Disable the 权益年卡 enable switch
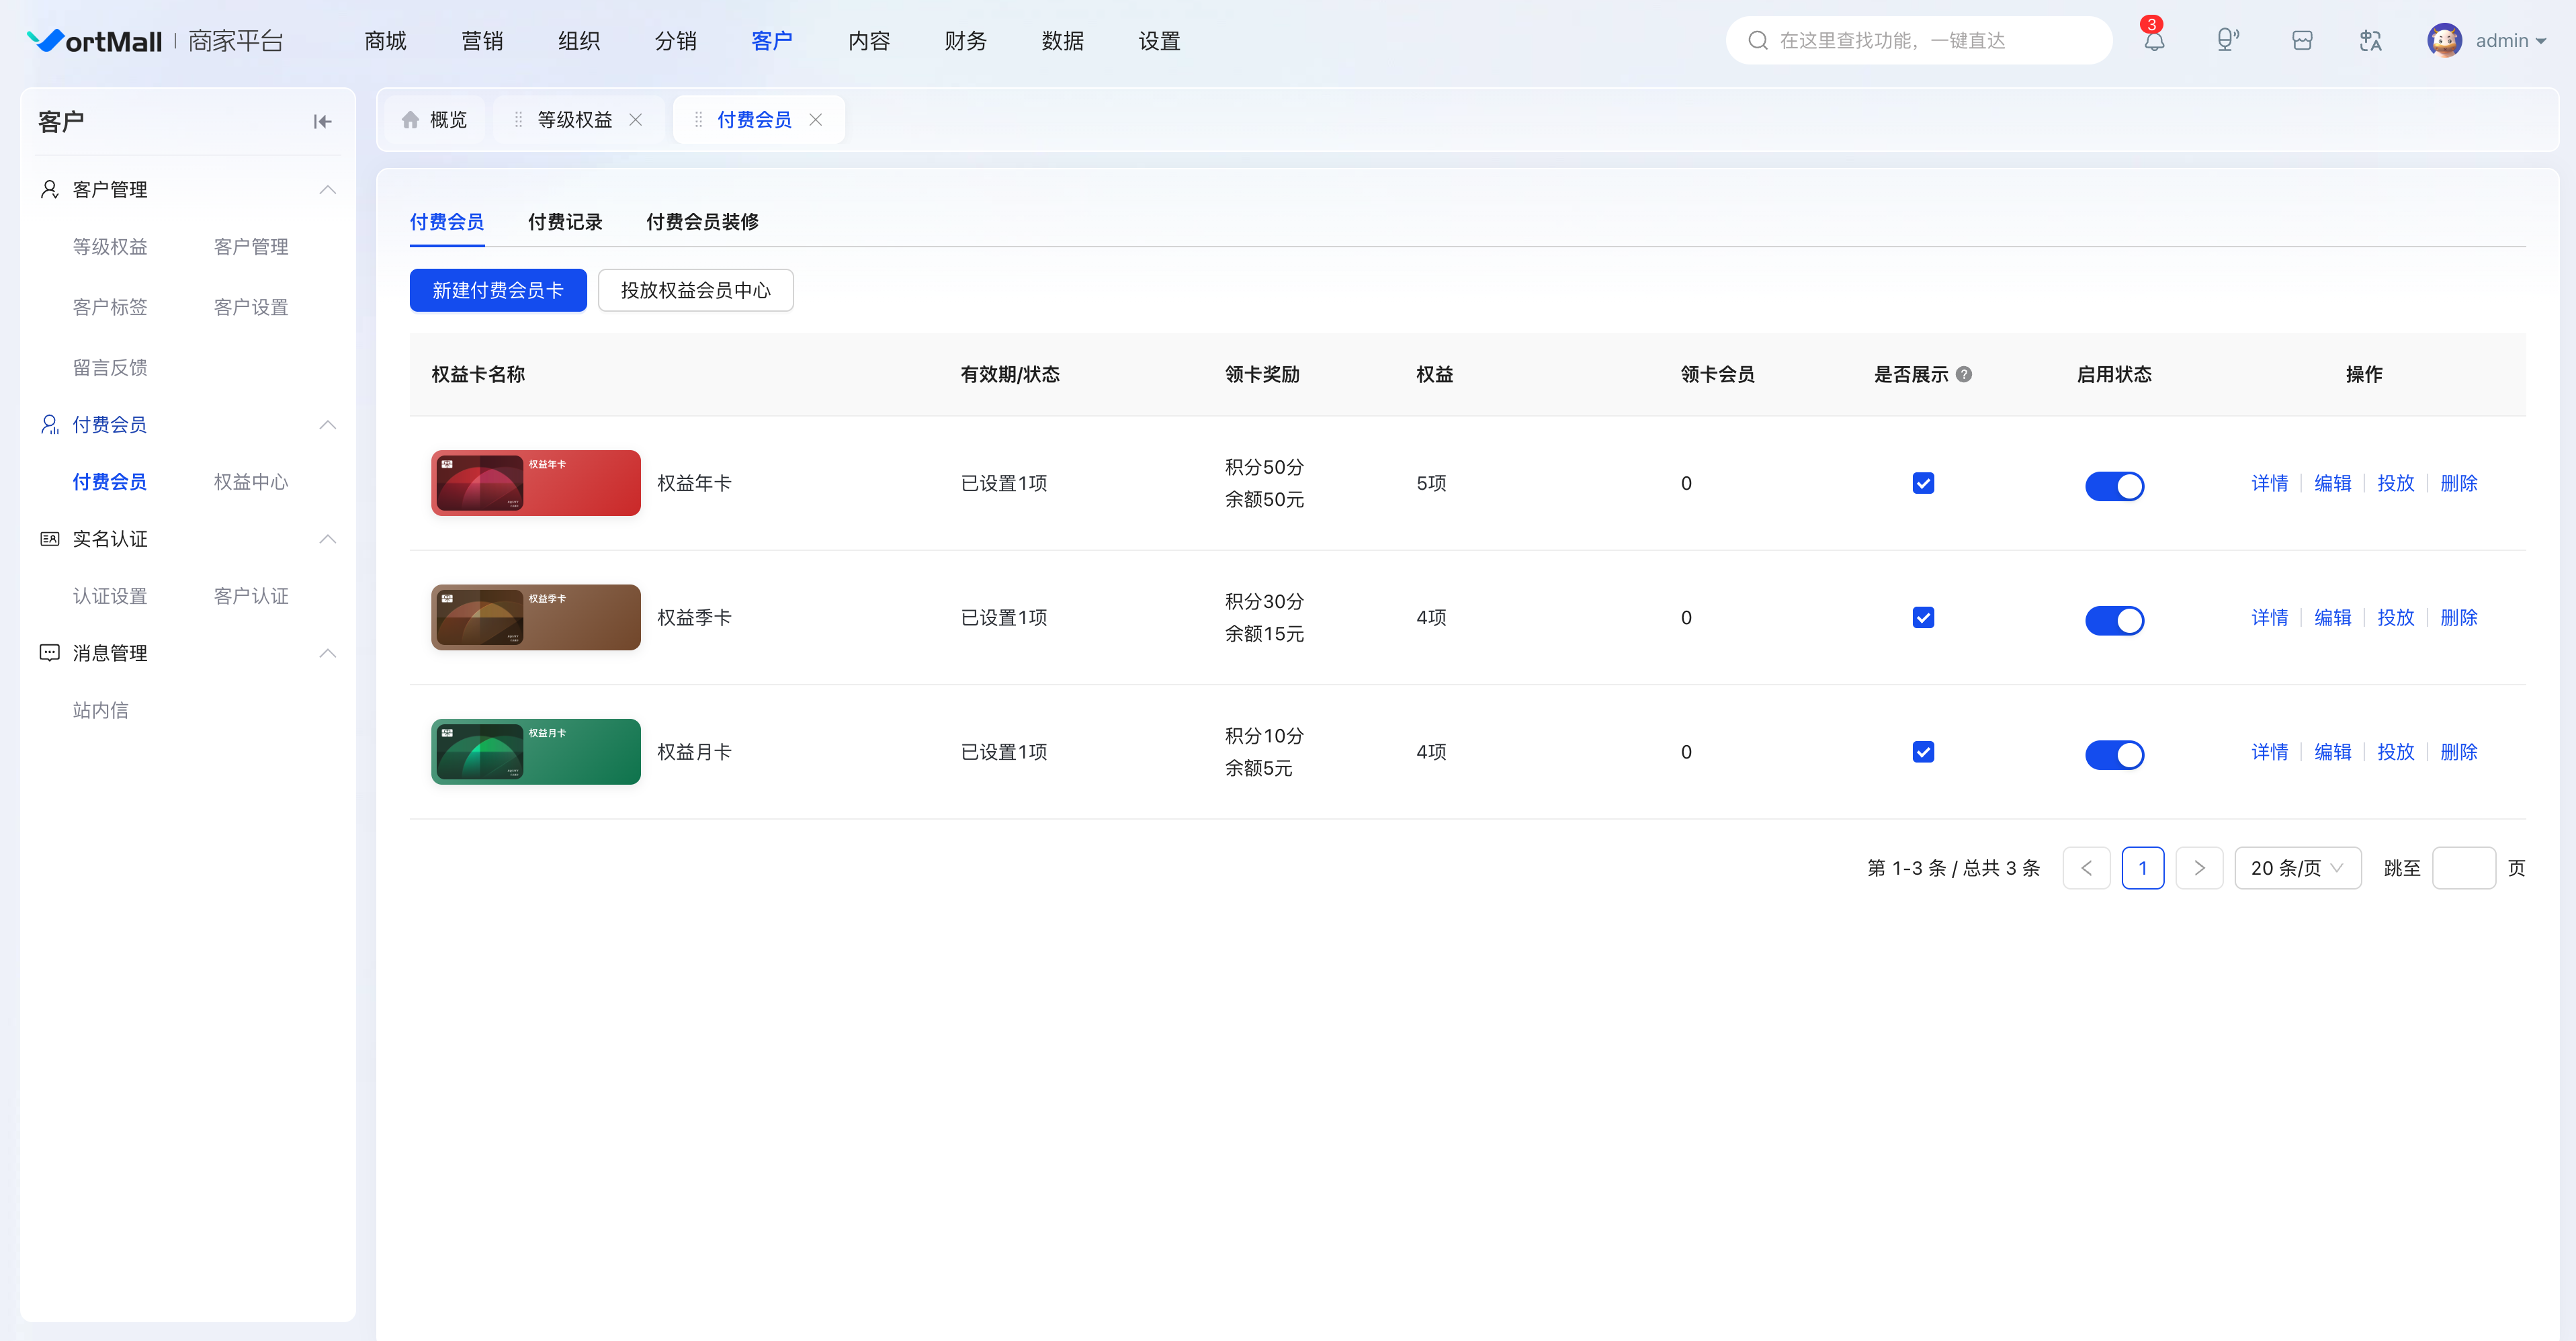Image resolution: width=2576 pixels, height=1341 pixels. point(2114,485)
